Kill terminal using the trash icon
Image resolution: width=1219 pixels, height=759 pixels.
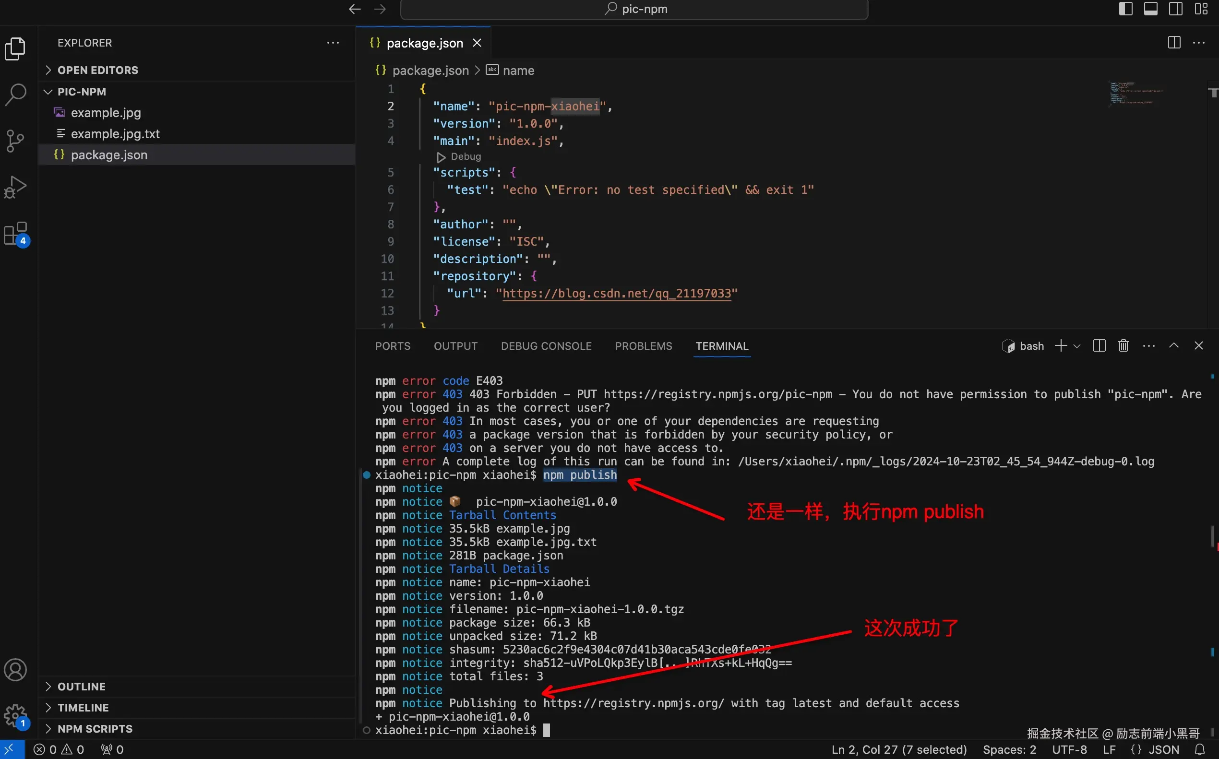coord(1123,346)
